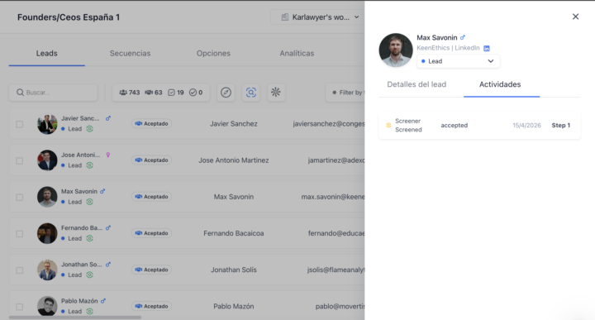Click KeenEthics | LinkedIn company text
The width and height of the screenshot is (595, 320).
pyautogui.click(x=448, y=48)
